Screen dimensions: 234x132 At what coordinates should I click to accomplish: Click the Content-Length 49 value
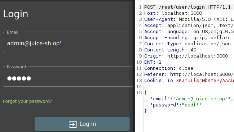tap(193, 50)
